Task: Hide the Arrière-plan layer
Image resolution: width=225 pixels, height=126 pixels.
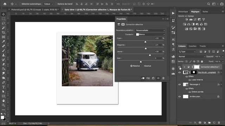Action: 180,97
